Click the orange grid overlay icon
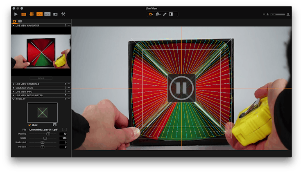The height and width of the screenshot is (173, 303). point(32,14)
